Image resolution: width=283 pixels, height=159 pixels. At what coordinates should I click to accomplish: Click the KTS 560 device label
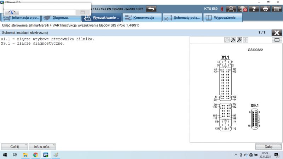(x=211, y=9)
